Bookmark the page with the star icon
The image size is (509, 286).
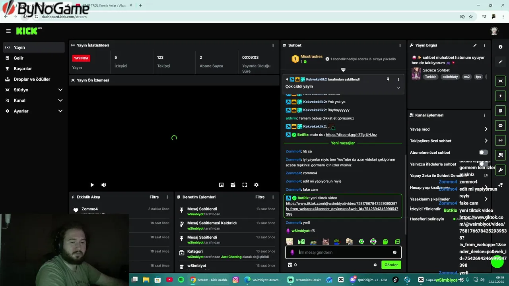tap(471, 17)
